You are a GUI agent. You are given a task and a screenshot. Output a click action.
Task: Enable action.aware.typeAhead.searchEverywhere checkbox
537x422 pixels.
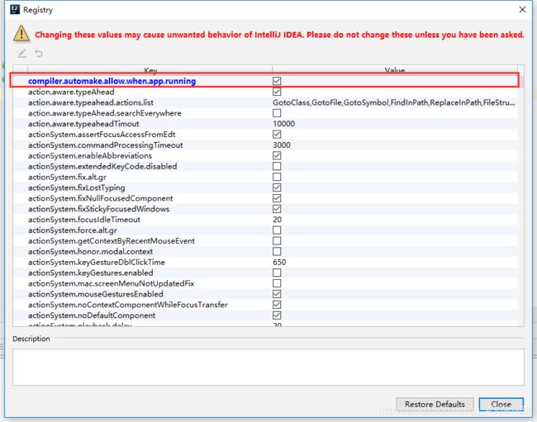[277, 113]
